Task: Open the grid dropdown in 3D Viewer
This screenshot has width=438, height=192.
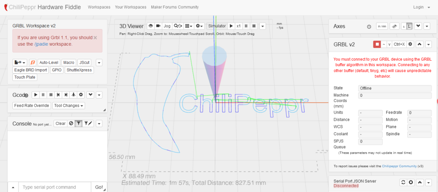Action: pos(189,26)
